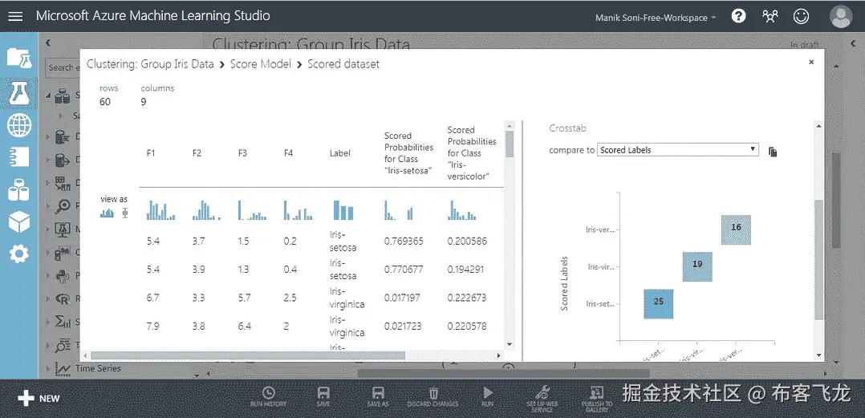Click the crosstab cell showing 16
Viewport: 865px width, 418px height.
pos(736,229)
